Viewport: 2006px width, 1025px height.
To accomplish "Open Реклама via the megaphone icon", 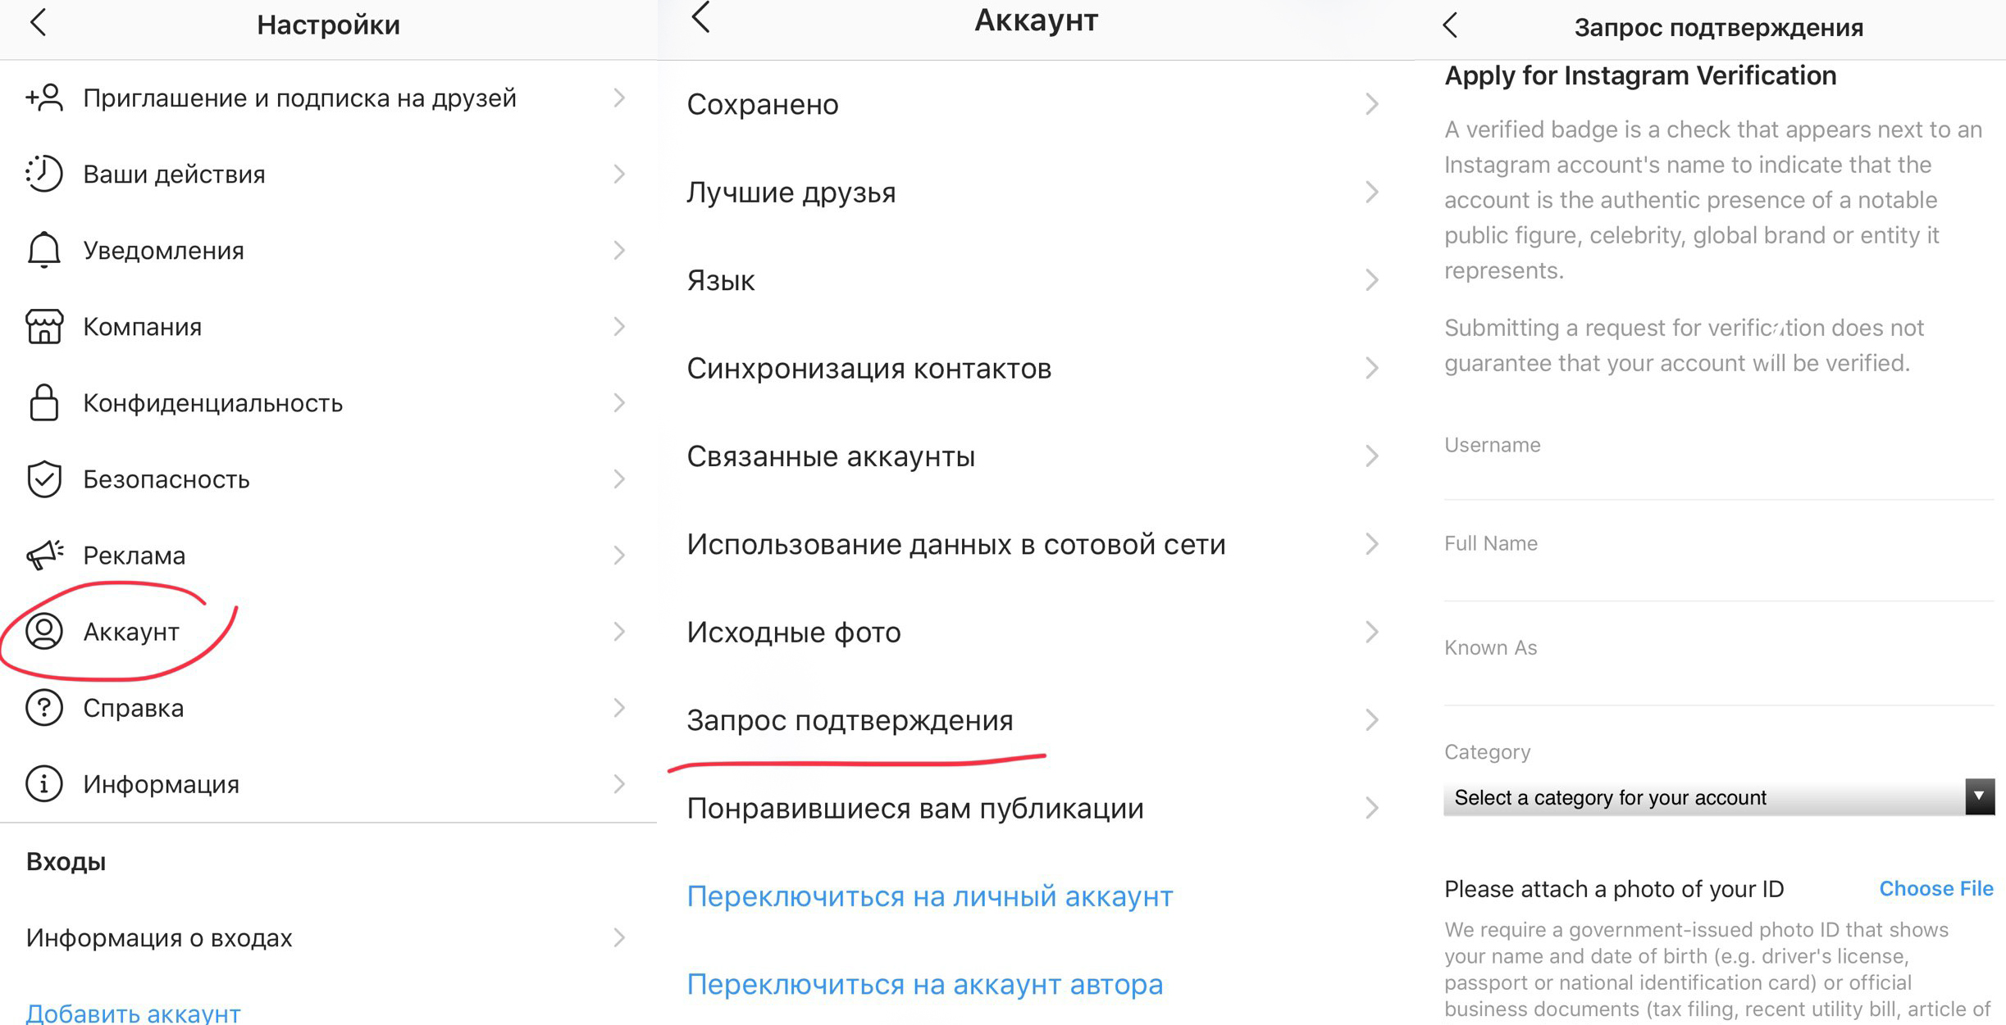I will 43,555.
